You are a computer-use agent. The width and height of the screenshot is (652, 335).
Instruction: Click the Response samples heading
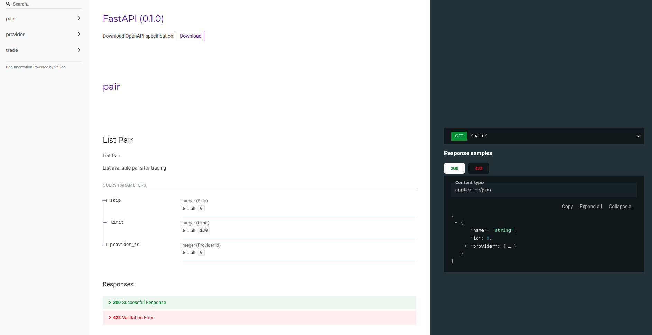pyautogui.click(x=468, y=153)
